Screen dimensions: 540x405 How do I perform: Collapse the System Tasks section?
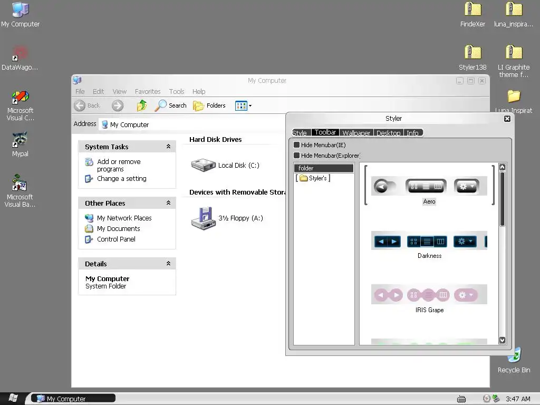(x=168, y=147)
